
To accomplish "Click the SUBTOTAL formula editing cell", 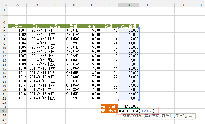I will point(138,111).
